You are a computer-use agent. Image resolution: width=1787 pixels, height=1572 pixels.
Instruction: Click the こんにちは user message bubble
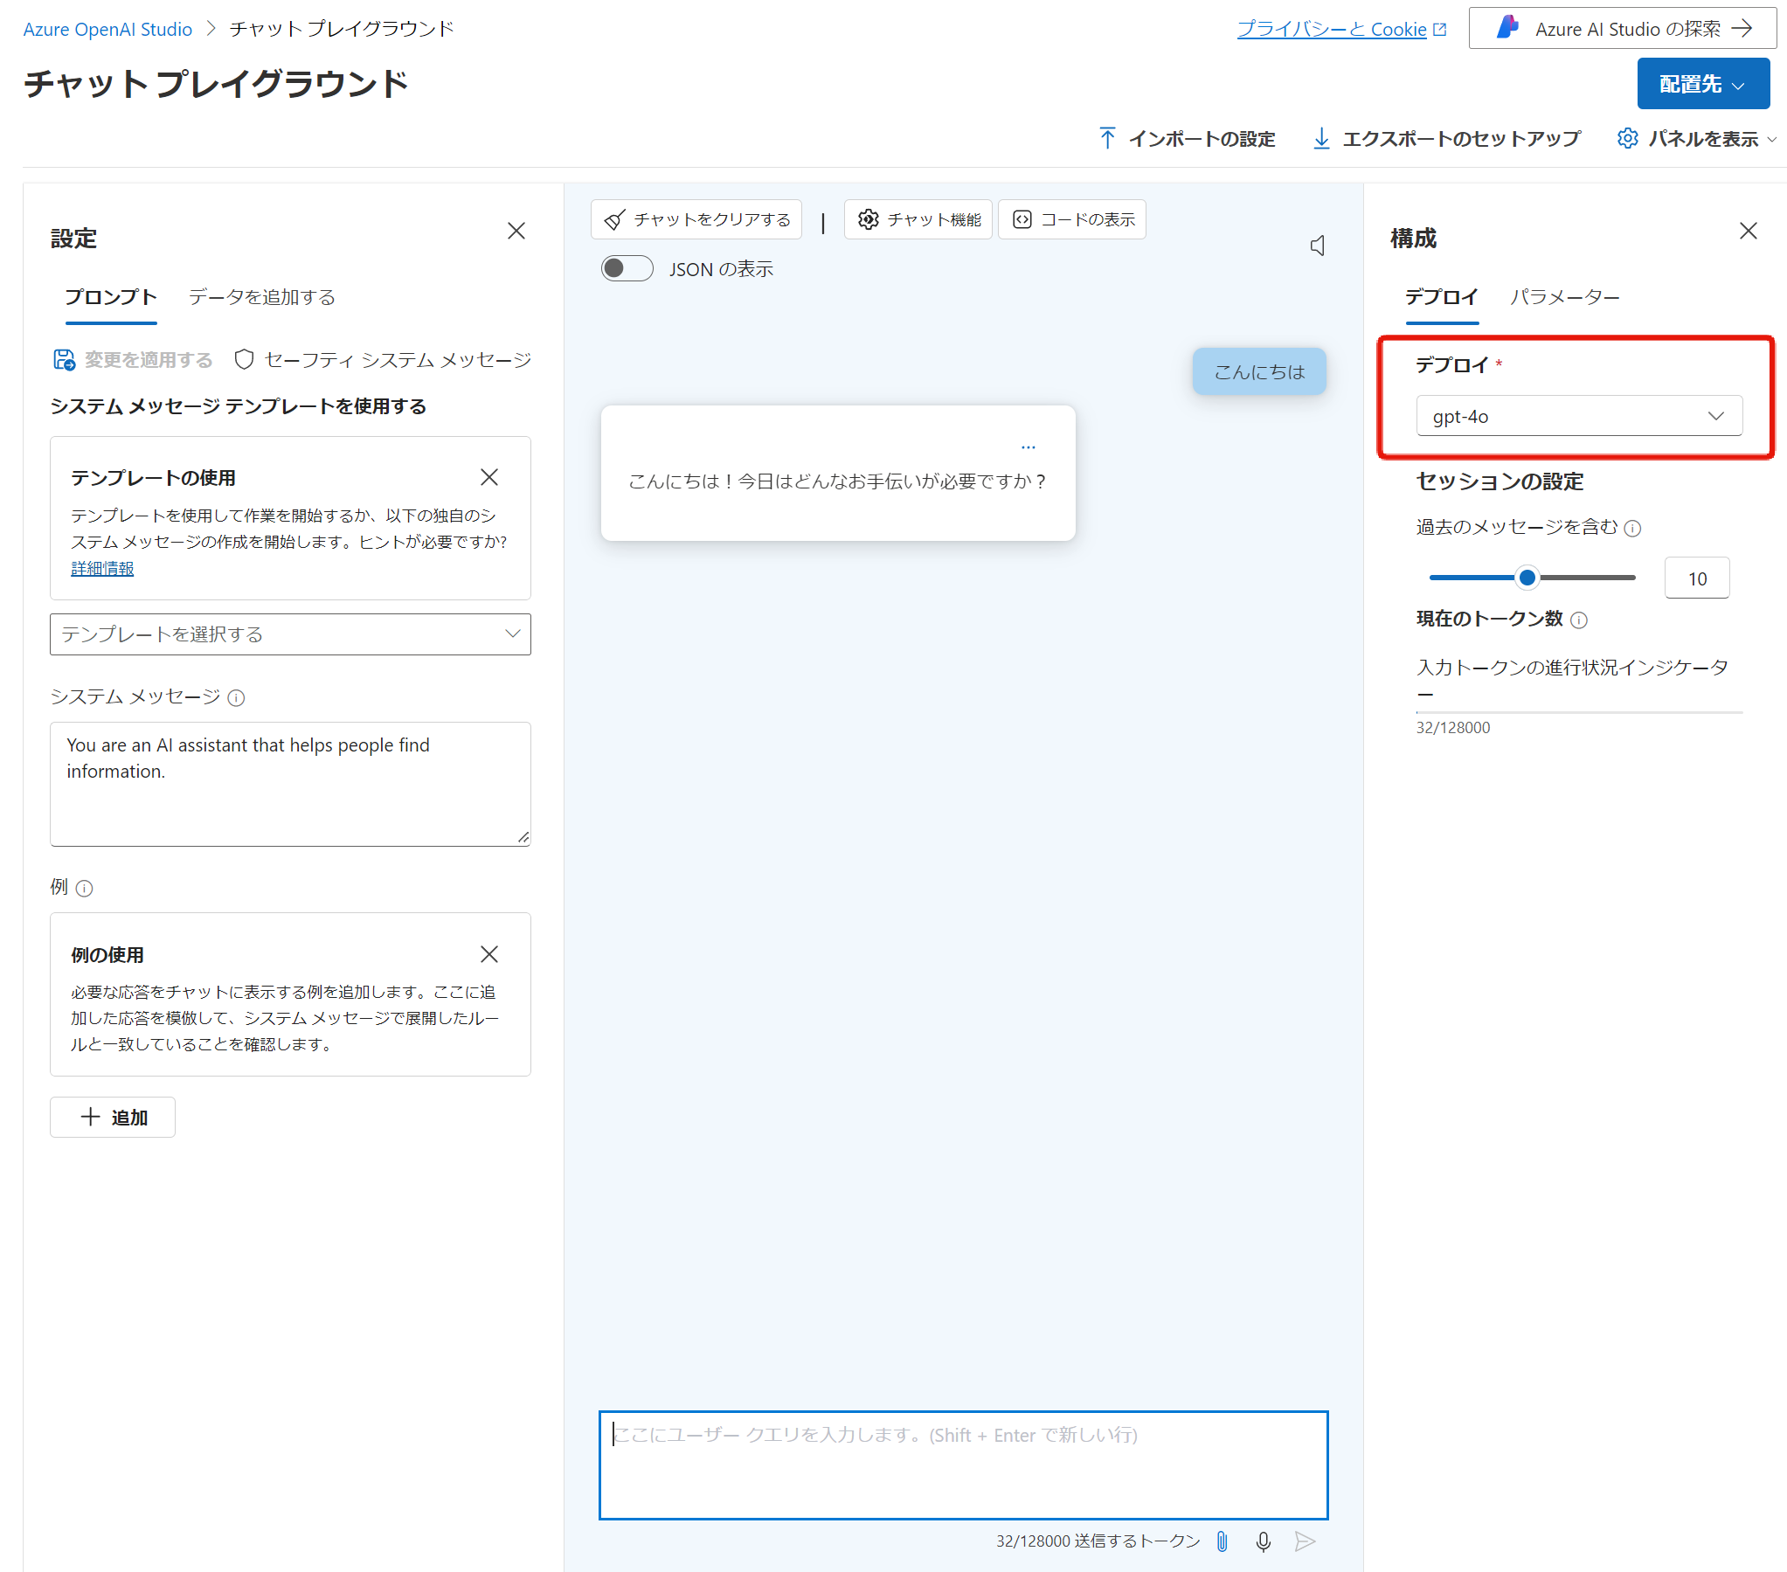click(x=1259, y=371)
